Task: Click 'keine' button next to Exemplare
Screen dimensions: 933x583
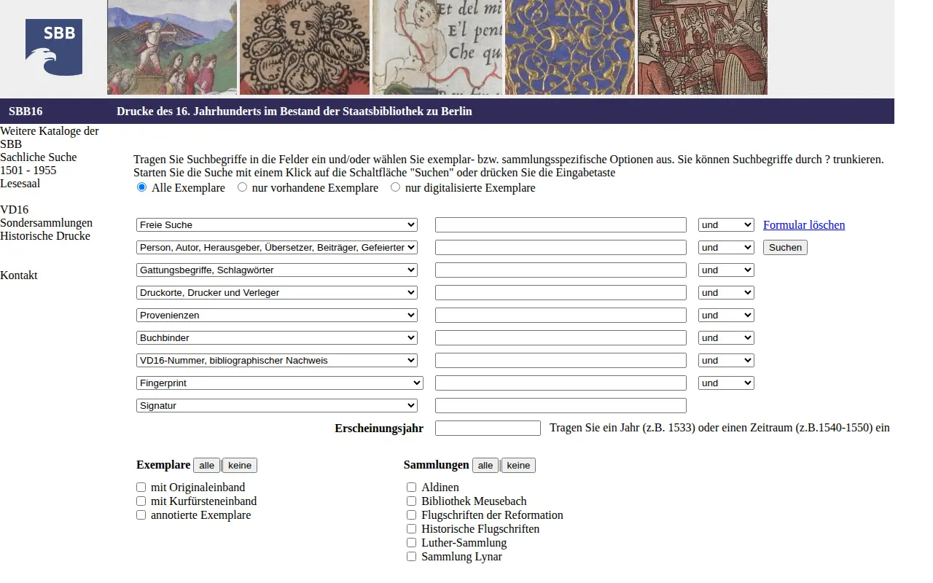Action: (240, 465)
